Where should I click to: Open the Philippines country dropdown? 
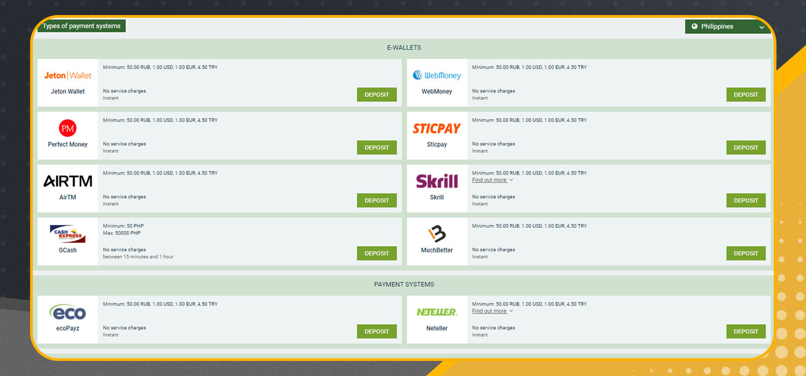pyautogui.click(x=728, y=26)
